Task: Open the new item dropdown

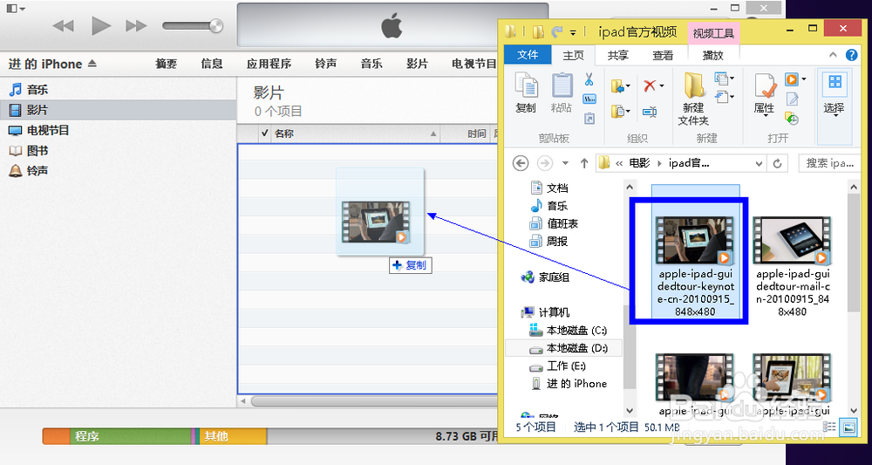Action: pyautogui.click(x=724, y=79)
